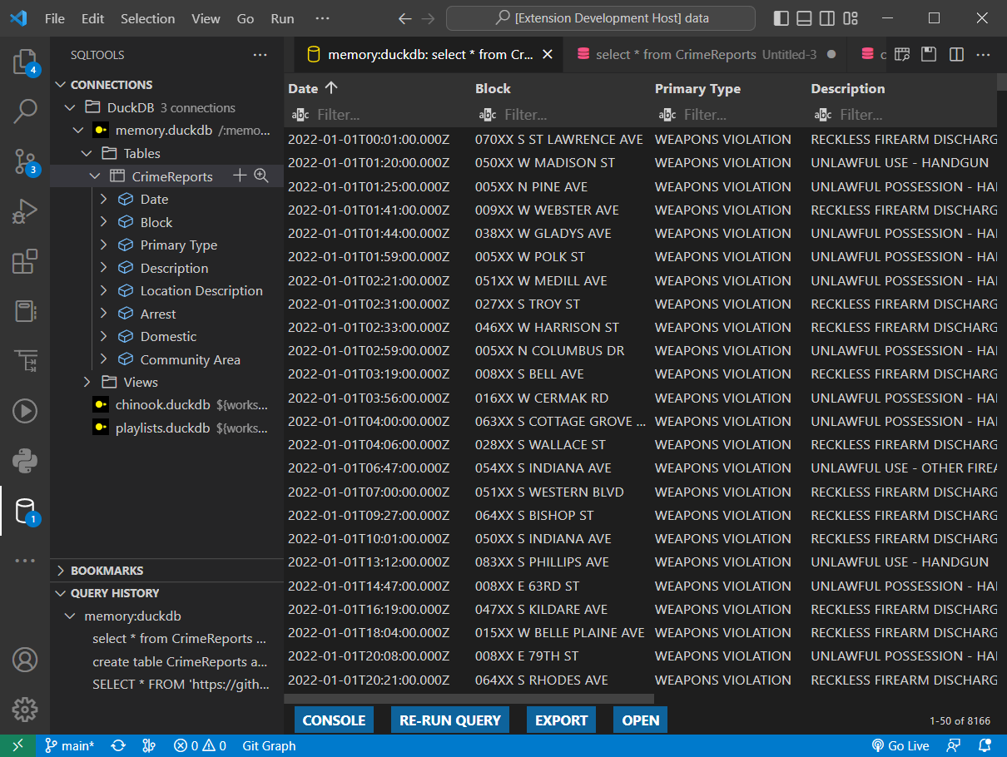
Task: Toggle the primary side bar layout button
Action: click(x=781, y=18)
